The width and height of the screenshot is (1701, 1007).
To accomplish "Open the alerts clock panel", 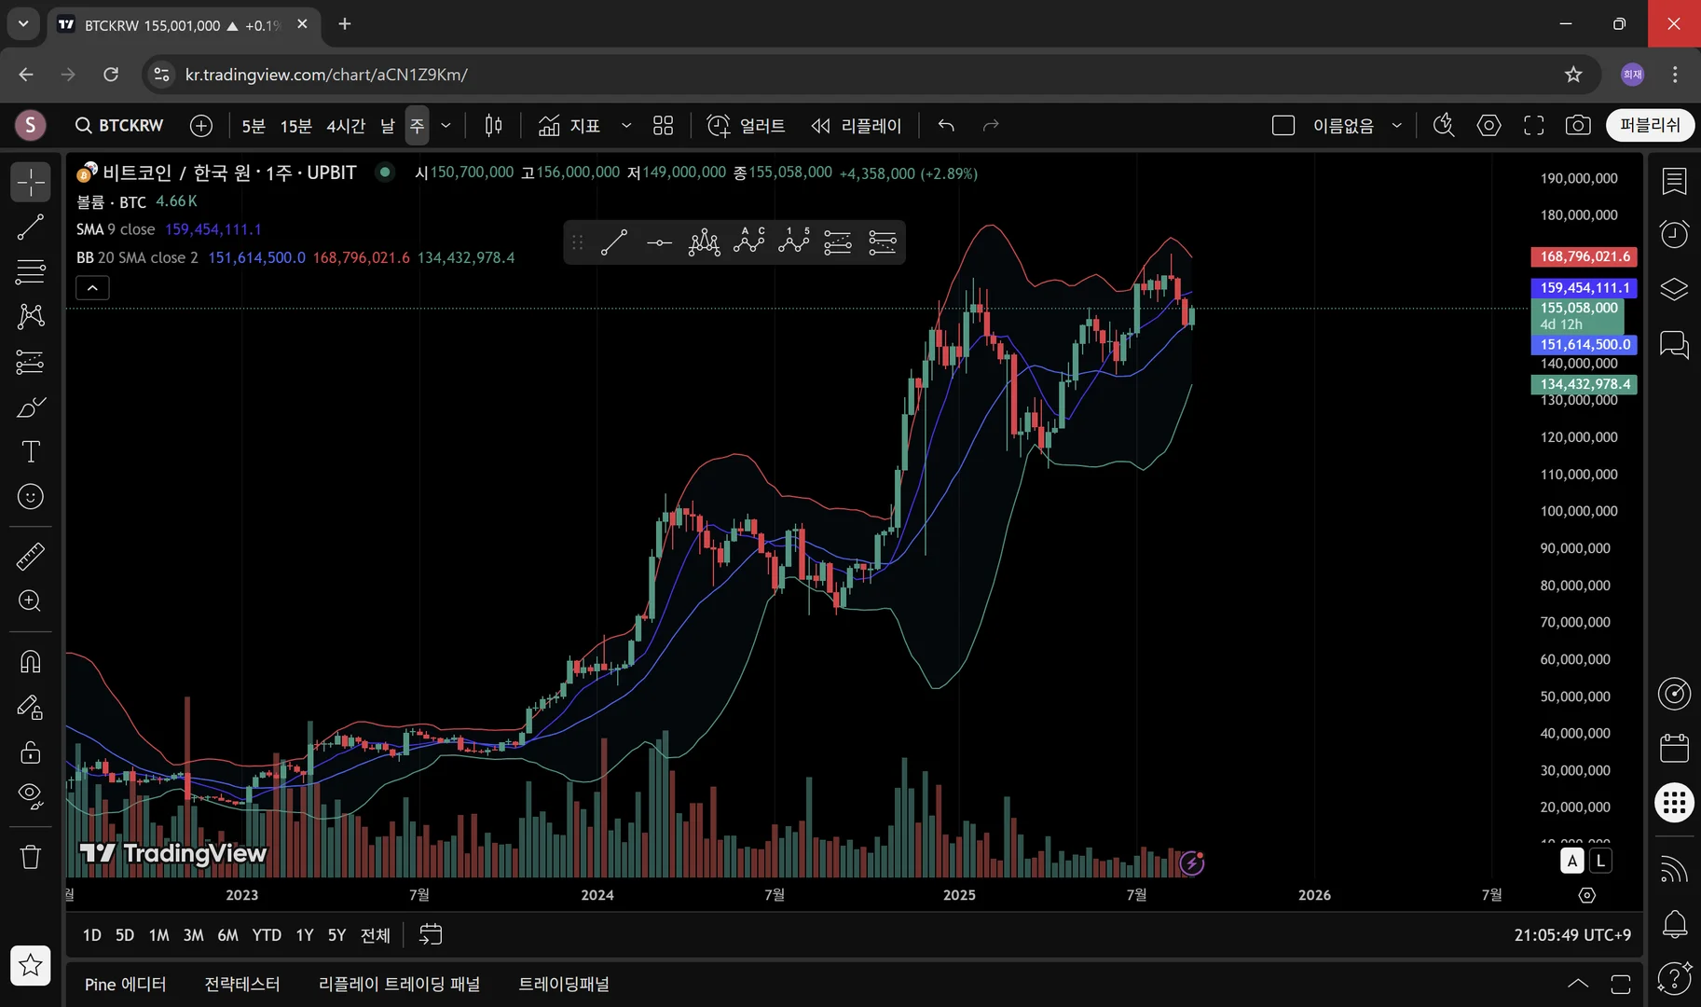I will pos(1675,234).
